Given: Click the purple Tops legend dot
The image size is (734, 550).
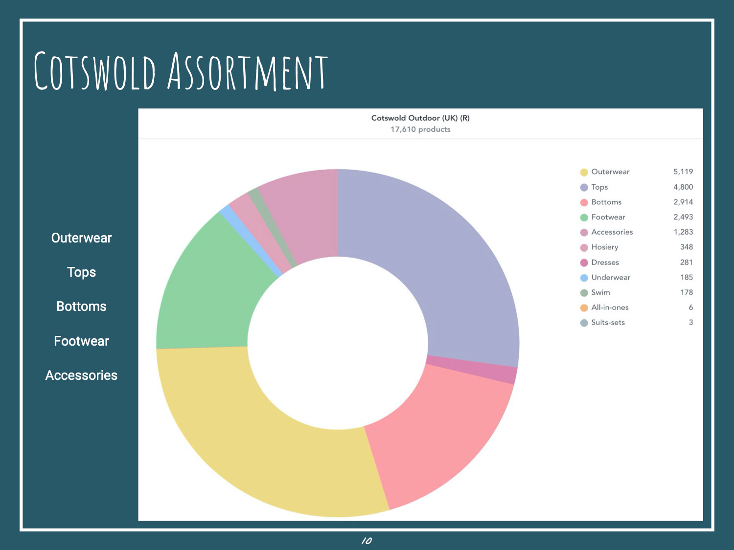Looking at the screenshot, I should 584,187.
